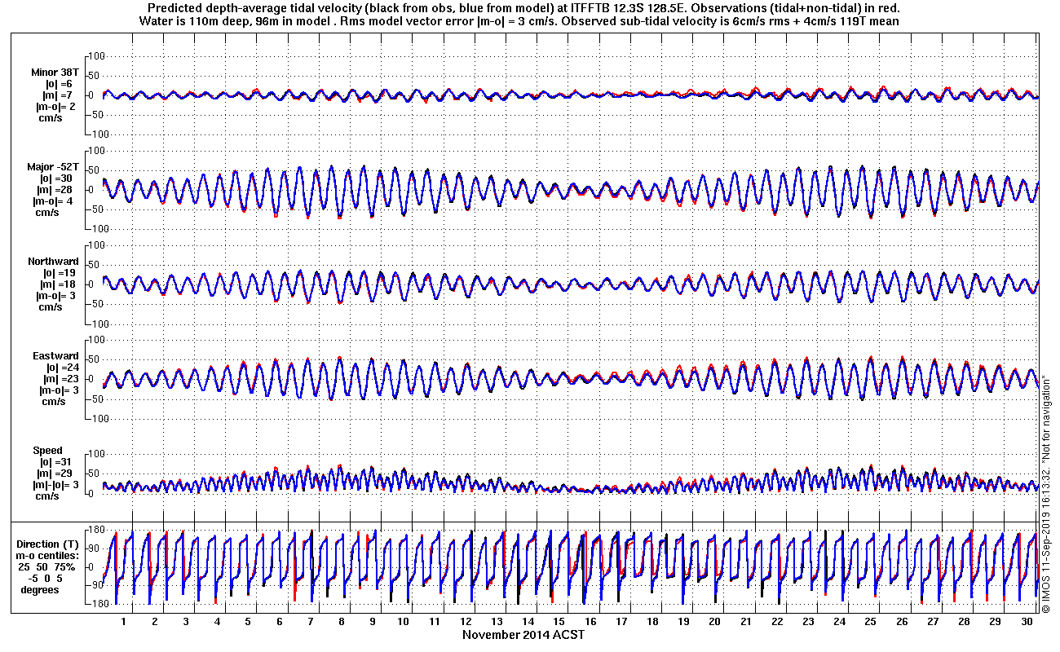Click day '19' on the date axis

click(684, 621)
